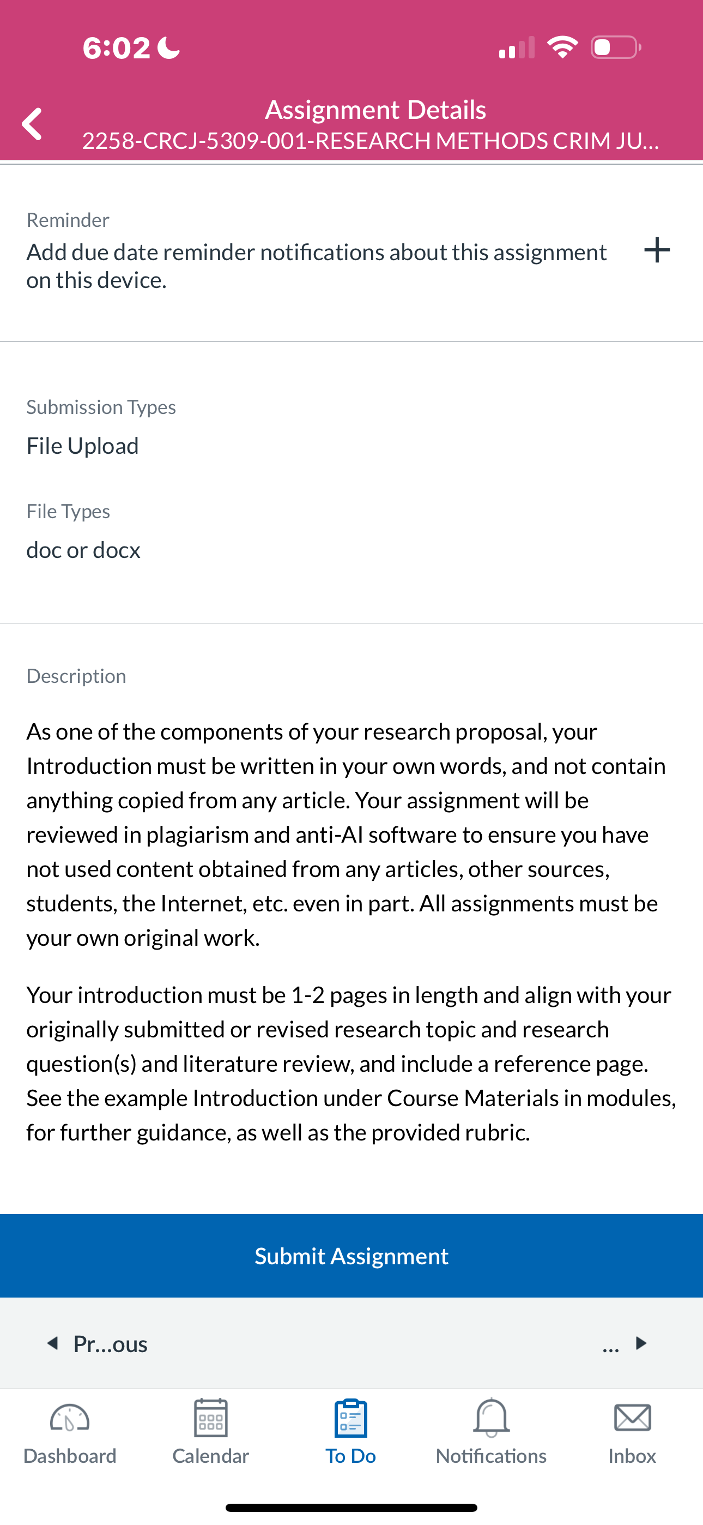Open the Dashboard tab icon

[x=70, y=1418]
